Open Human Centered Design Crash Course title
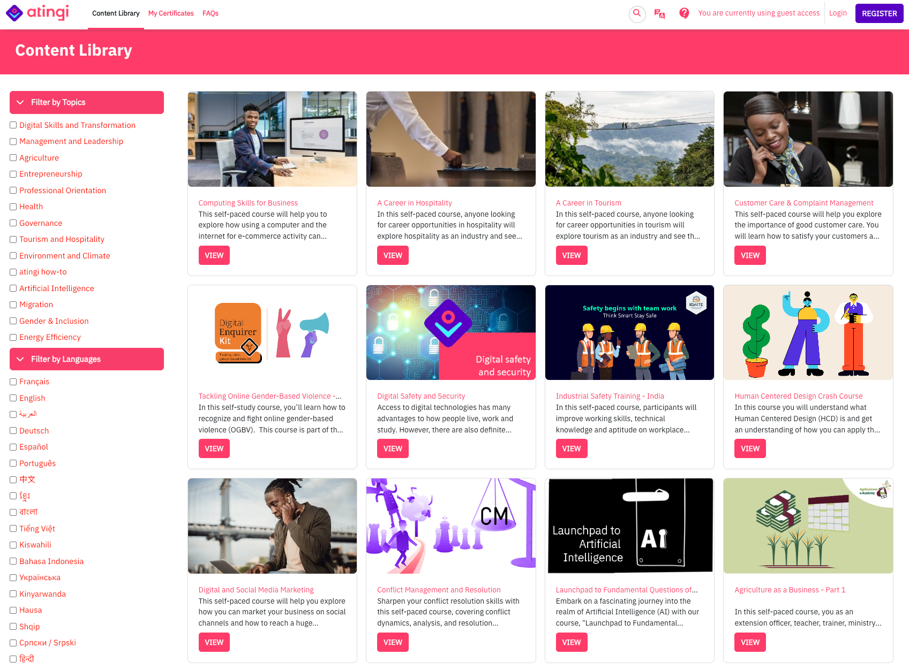The height and width of the screenshot is (670, 909). [799, 396]
